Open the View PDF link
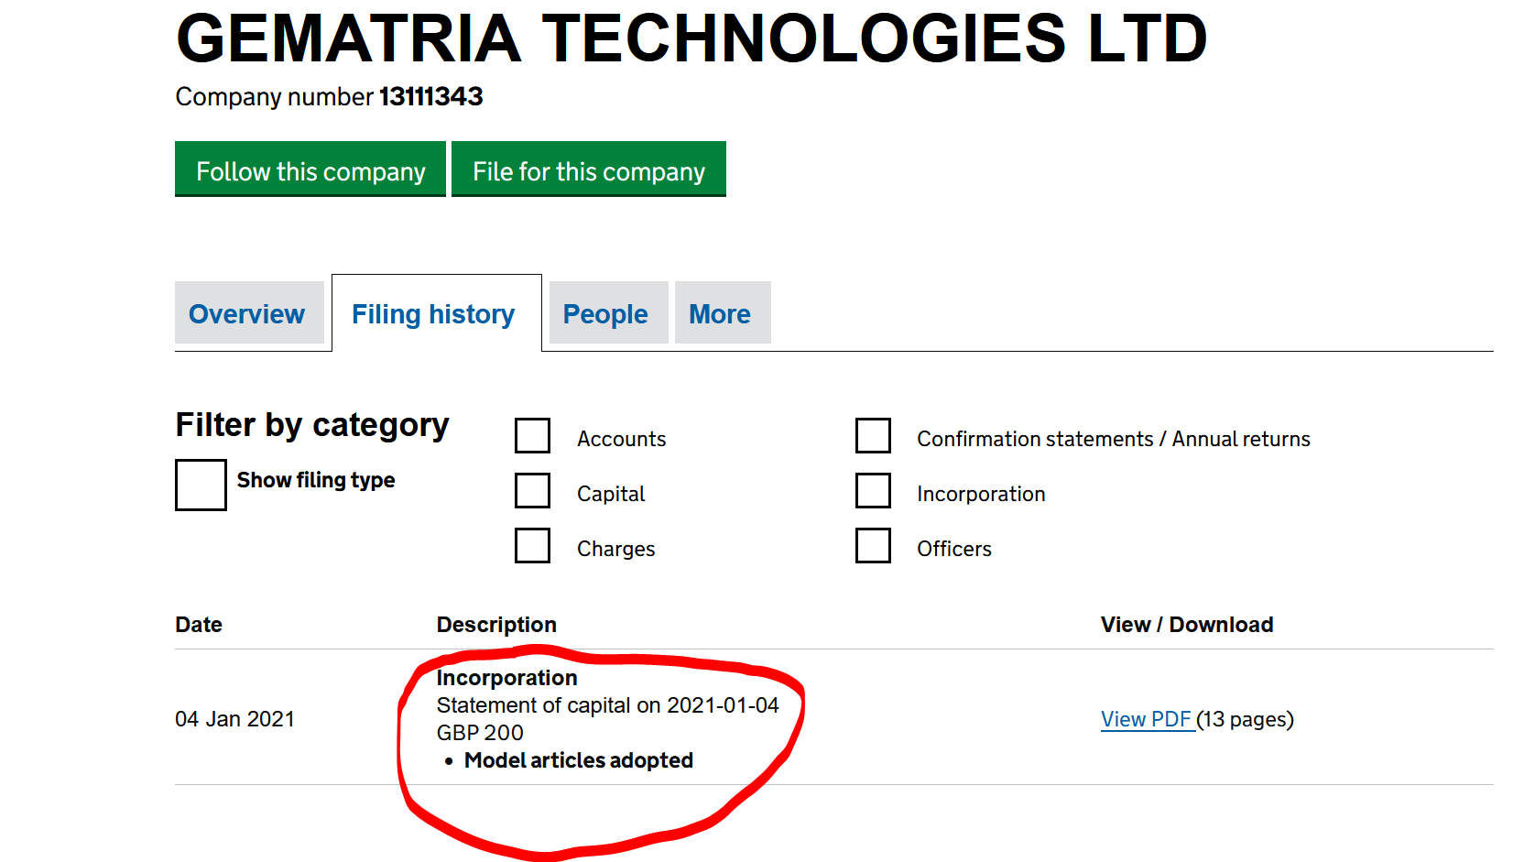 click(x=1146, y=719)
